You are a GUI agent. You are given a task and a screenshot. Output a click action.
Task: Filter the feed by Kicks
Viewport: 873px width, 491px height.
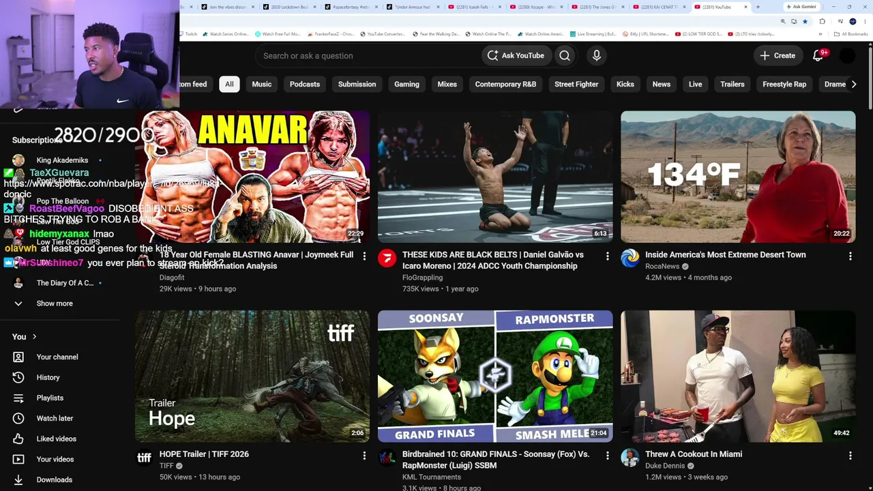pos(625,84)
